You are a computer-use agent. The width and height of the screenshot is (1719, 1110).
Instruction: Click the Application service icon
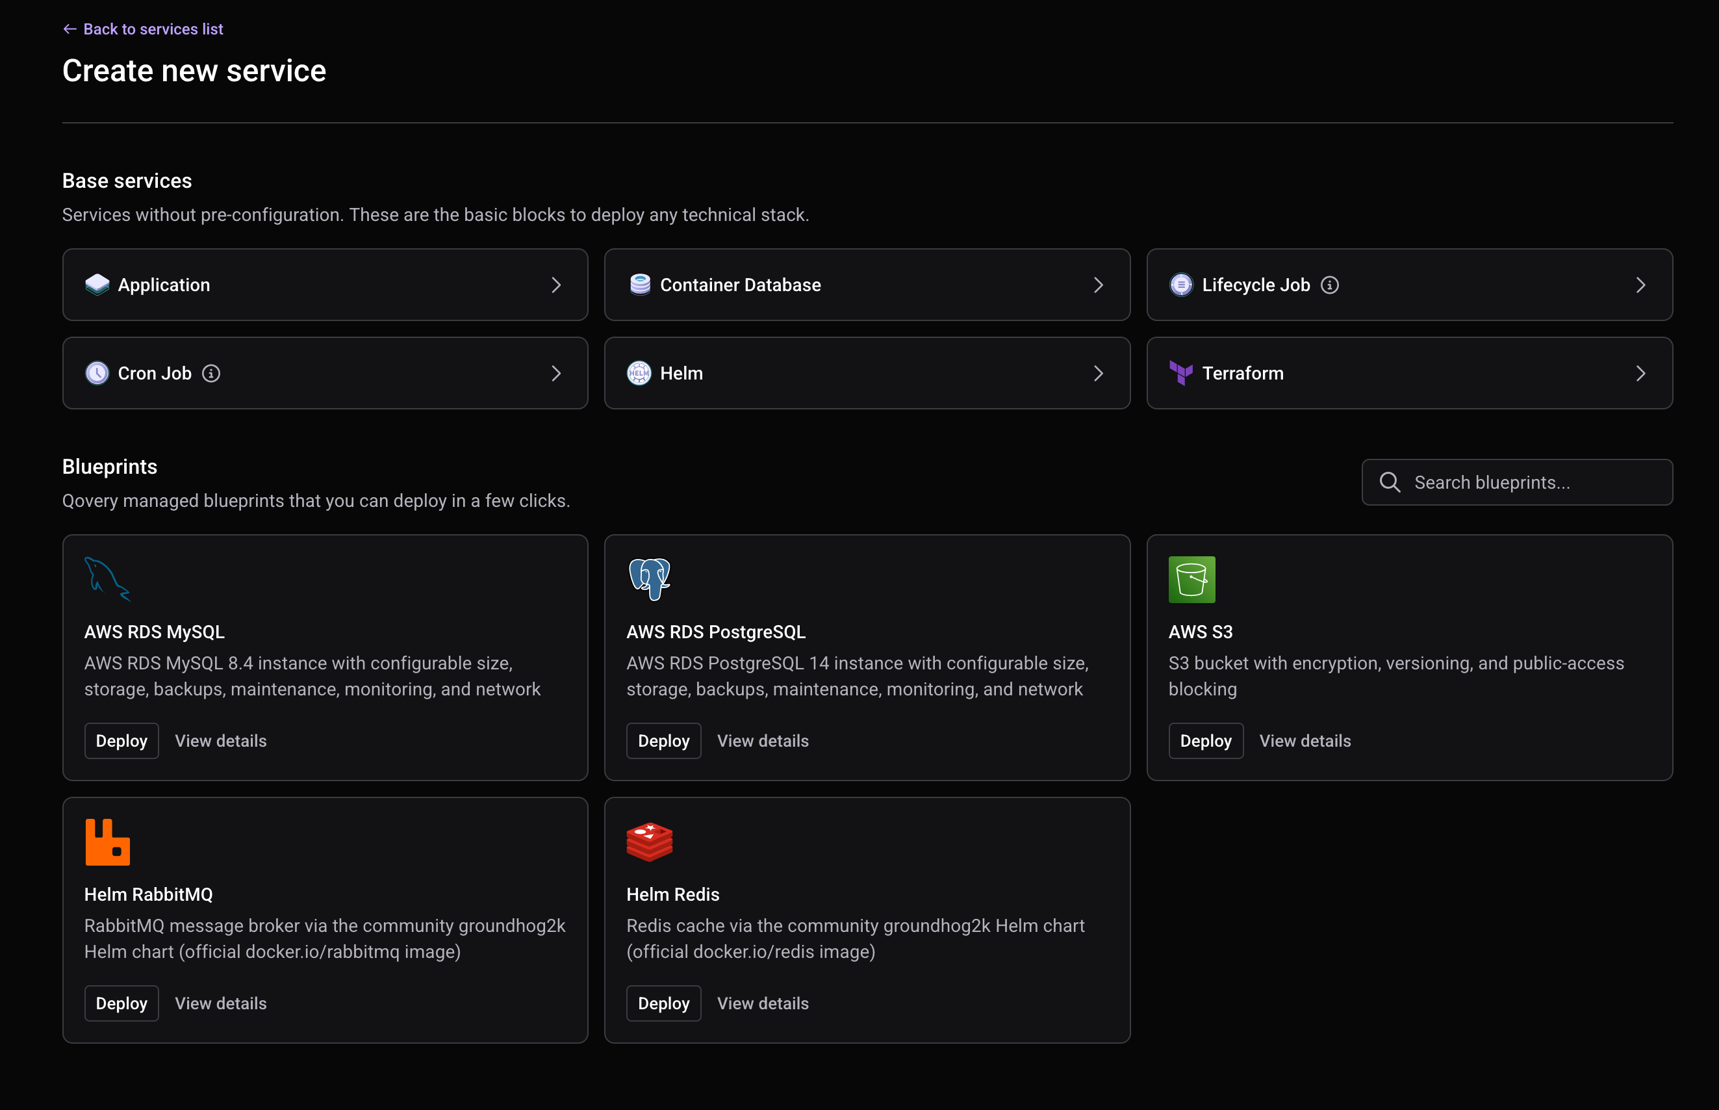tap(97, 285)
